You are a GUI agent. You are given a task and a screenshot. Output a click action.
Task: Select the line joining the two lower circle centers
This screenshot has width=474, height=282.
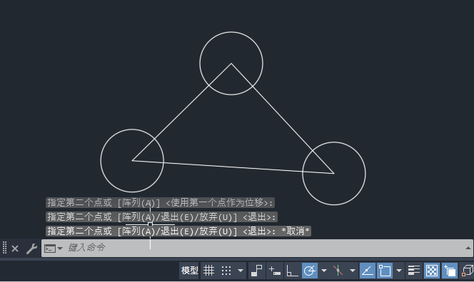point(233,167)
